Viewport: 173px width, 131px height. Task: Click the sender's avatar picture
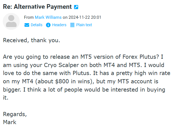pyautogui.click(x=11, y=21)
